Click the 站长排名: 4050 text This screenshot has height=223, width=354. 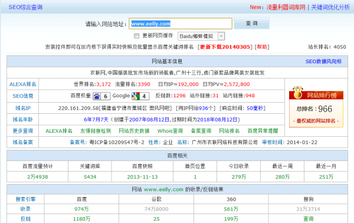(327, 47)
